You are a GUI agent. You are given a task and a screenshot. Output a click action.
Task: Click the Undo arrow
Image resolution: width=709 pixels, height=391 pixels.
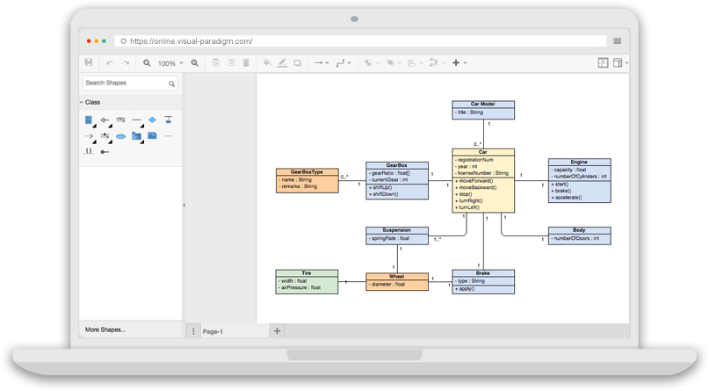point(110,63)
